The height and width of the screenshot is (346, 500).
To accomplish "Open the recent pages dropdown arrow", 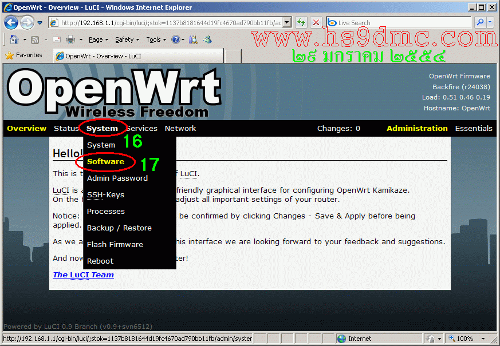I will click(40, 23).
